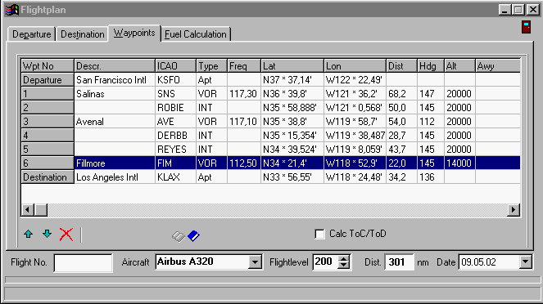Click the Wpt No column header

(48, 65)
